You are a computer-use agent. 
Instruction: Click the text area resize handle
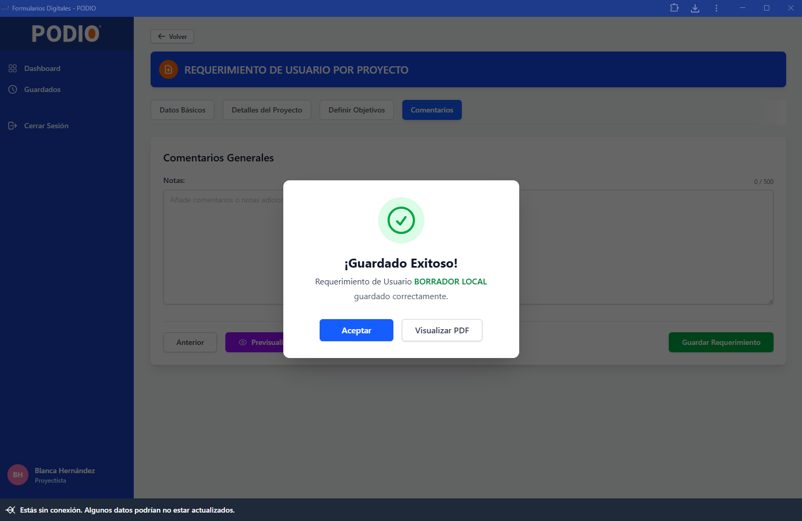770,301
